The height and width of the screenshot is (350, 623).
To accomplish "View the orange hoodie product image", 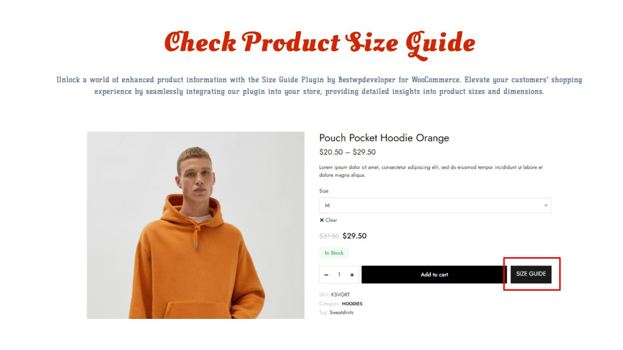I will [x=196, y=225].
